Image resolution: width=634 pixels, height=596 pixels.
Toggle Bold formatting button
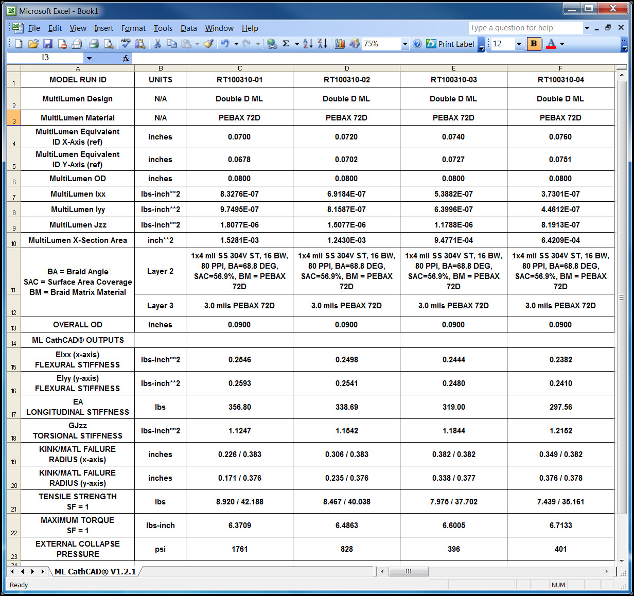[534, 44]
